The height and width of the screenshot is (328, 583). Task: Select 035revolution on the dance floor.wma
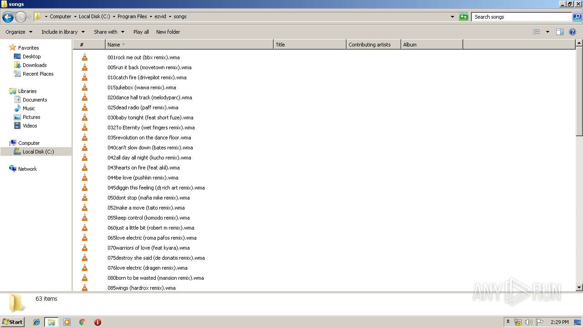point(149,138)
